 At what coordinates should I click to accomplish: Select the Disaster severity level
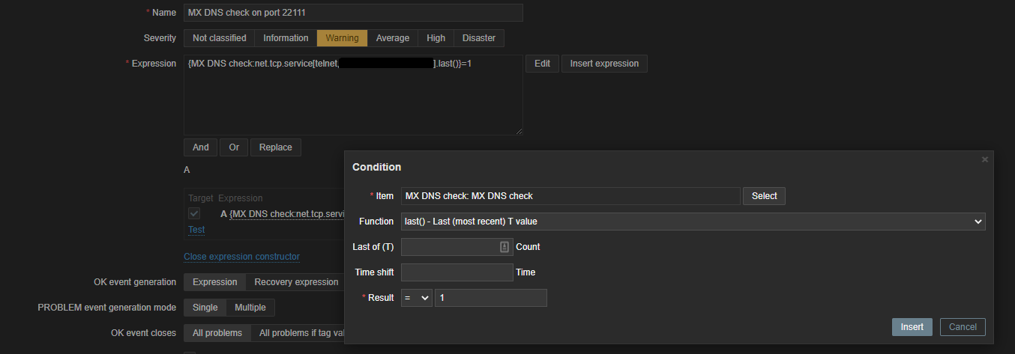click(479, 38)
